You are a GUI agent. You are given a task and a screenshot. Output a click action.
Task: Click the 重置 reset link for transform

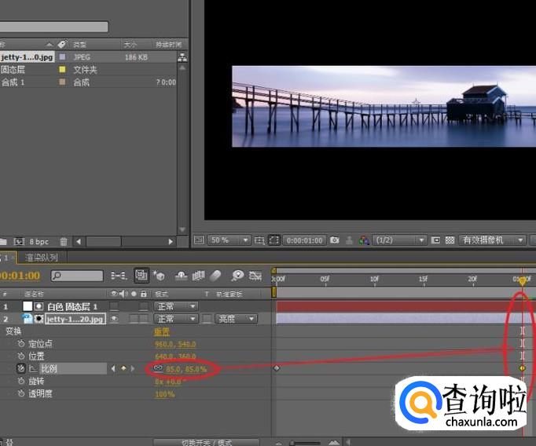tap(161, 331)
